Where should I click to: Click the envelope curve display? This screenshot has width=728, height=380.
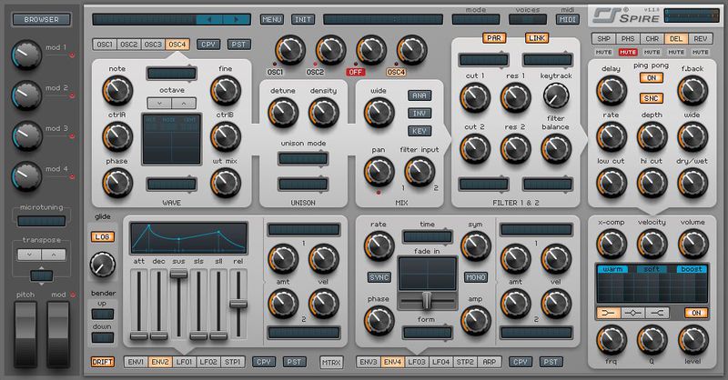(x=188, y=238)
